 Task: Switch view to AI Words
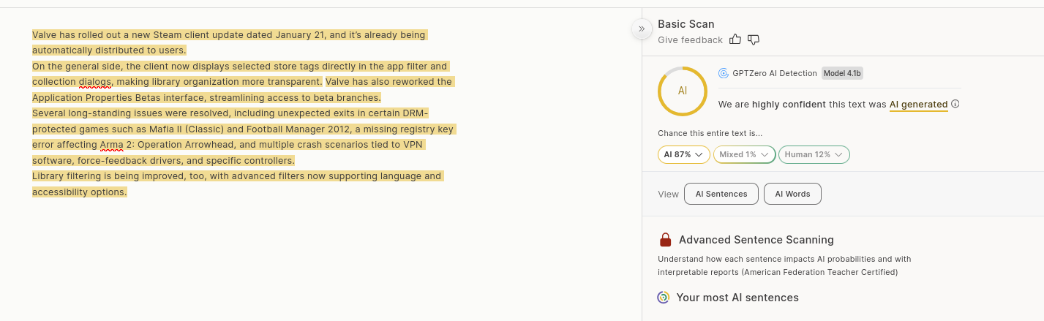792,194
